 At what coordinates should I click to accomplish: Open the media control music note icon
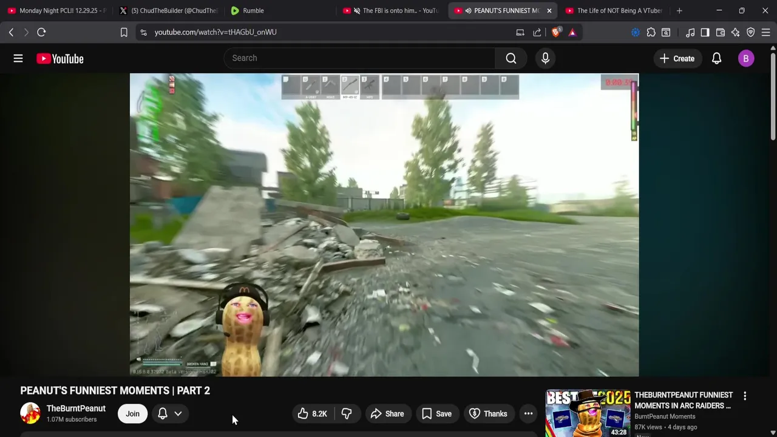(690, 32)
